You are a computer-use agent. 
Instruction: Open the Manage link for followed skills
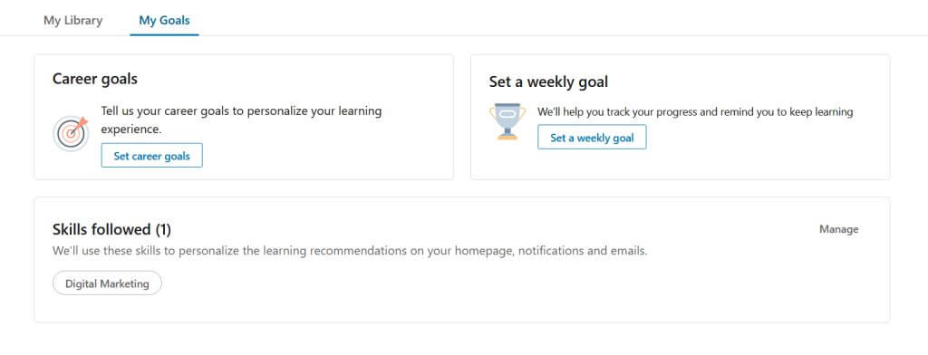pyautogui.click(x=838, y=229)
